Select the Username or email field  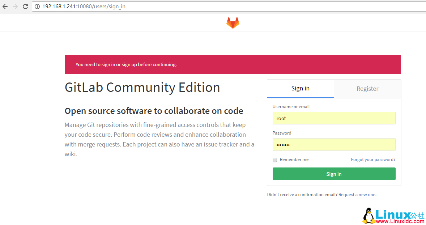click(334, 118)
